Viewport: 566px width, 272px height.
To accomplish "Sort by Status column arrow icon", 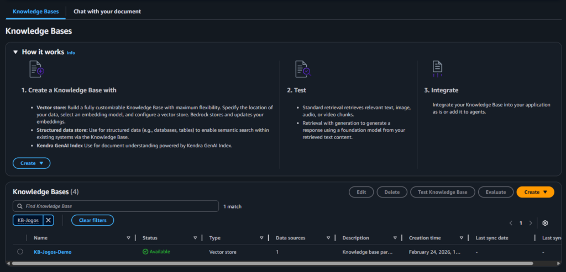I will tap(195, 238).
